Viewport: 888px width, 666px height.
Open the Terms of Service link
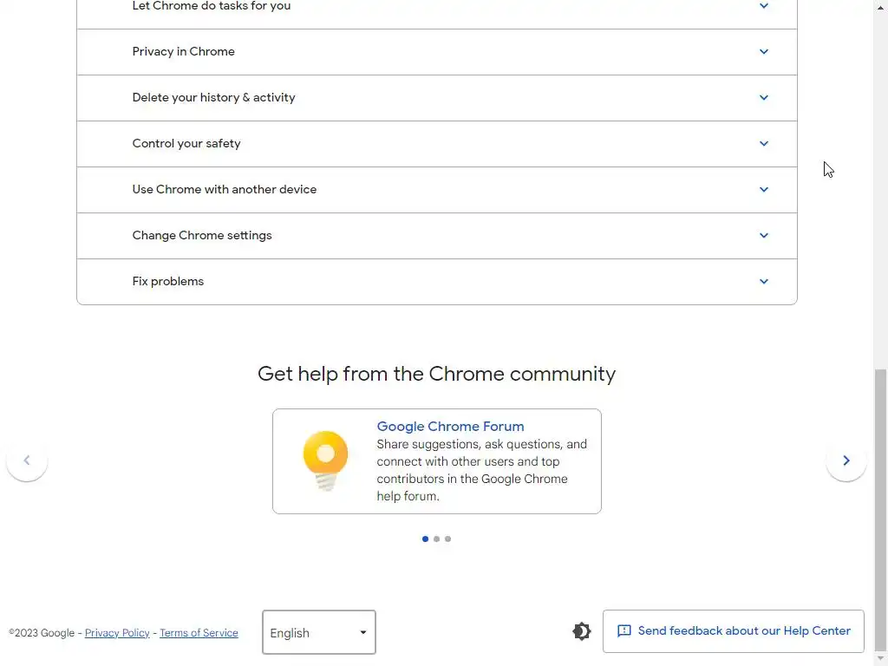coord(199,633)
